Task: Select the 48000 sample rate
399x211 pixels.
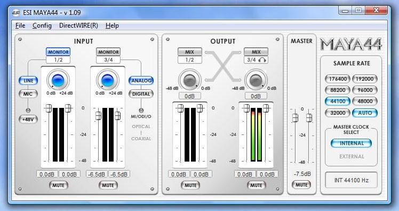Action: (365, 101)
